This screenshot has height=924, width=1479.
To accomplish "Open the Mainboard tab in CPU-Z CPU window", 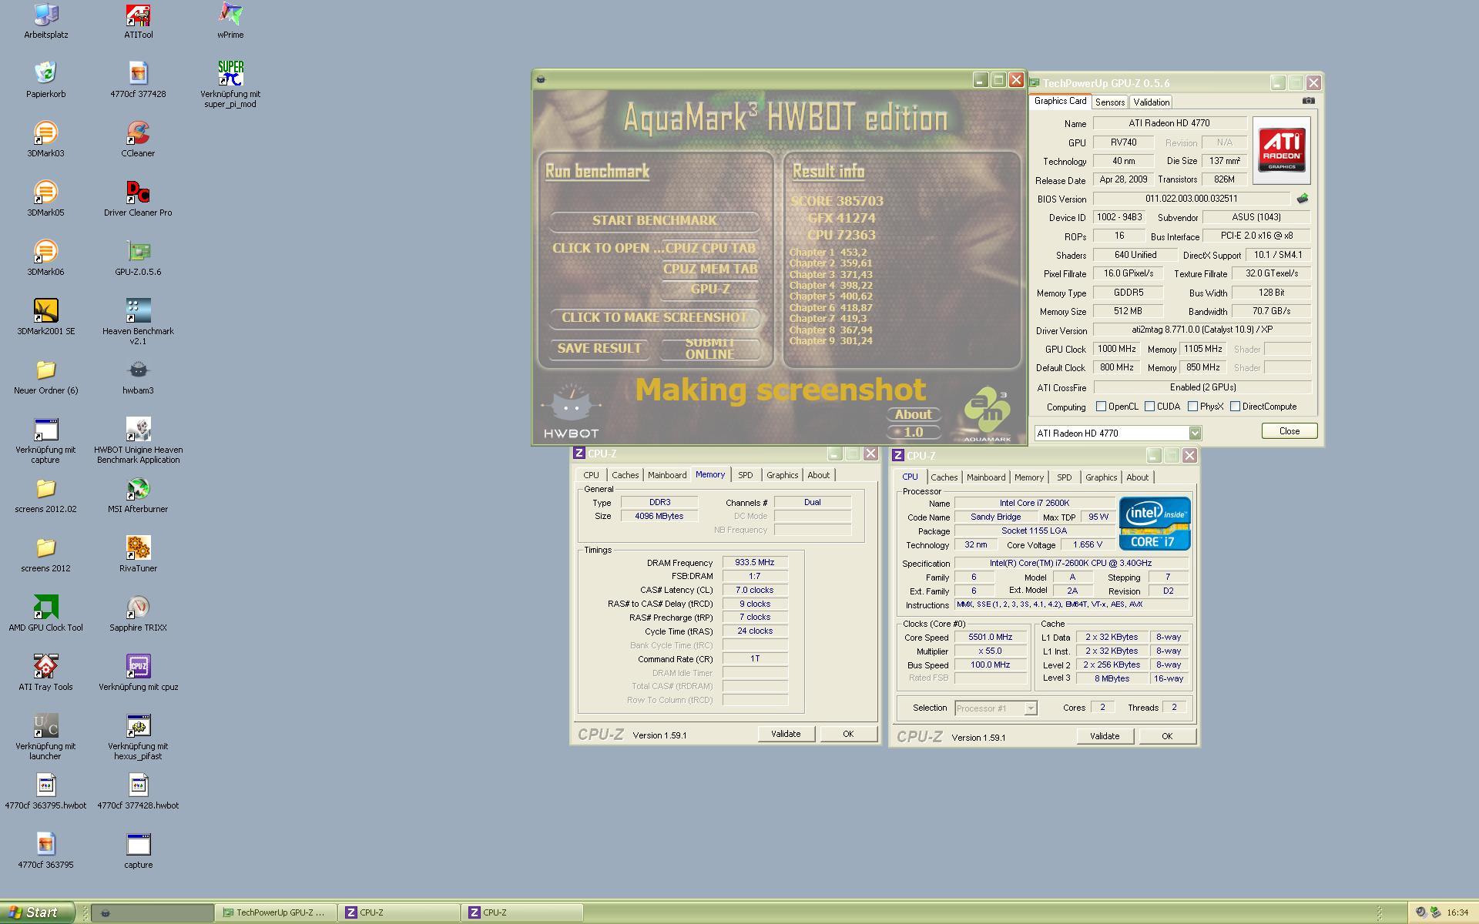I will (986, 477).
